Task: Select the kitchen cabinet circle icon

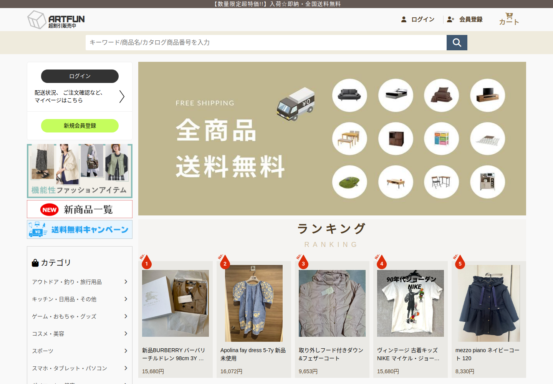Action: point(487,182)
